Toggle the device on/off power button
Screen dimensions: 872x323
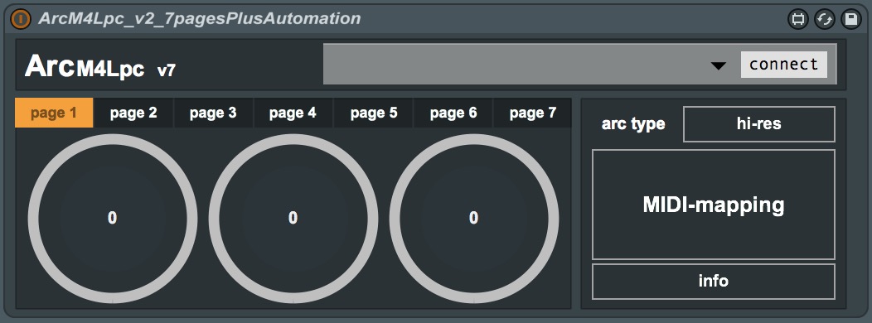pos(21,19)
